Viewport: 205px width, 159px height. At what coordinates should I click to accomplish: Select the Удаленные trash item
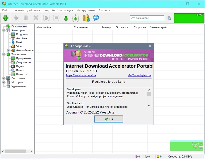point(18,86)
